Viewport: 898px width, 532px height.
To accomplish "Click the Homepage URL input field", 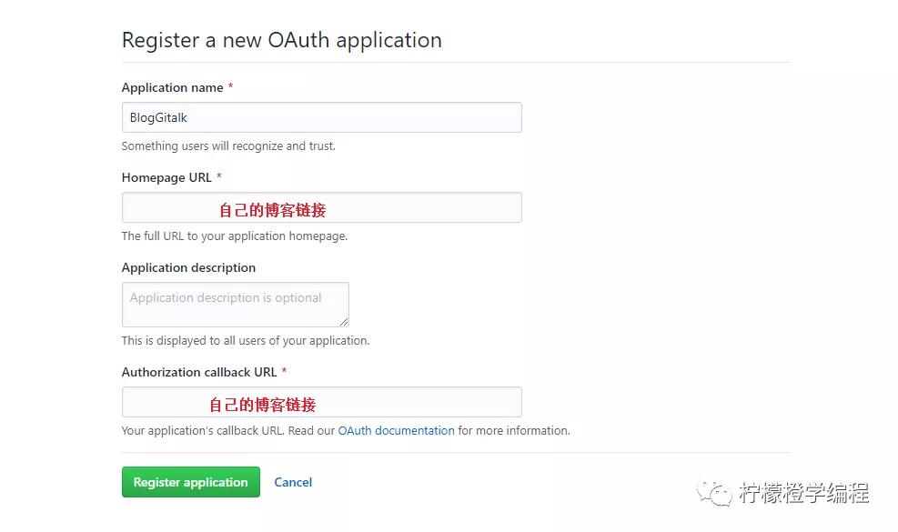I will pyautogui.click(x=321, y=207).
